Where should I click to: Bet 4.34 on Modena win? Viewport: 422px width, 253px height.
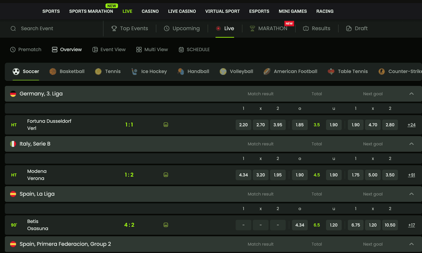(x=243, y=175)
